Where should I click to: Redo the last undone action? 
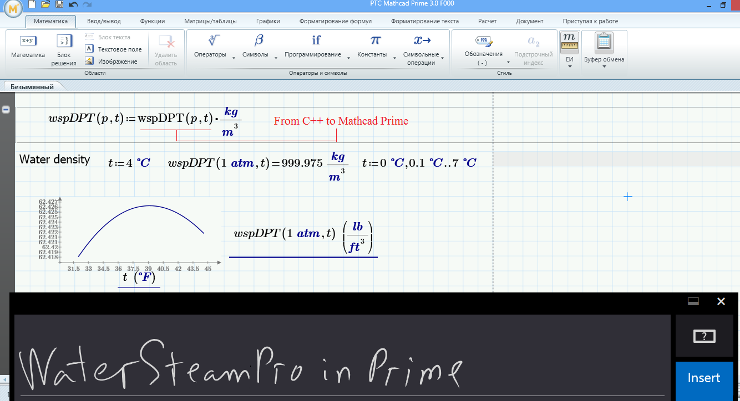(x=87, y=4)
